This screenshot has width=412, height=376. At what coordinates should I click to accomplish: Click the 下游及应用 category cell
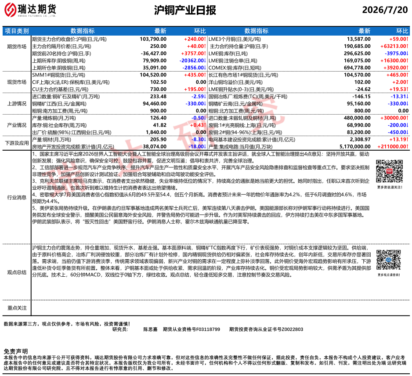[x=17, y=143]
